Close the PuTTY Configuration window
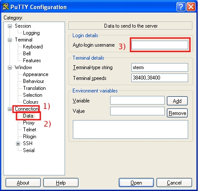The height and width of the screenshot is (191, 222). click(x=191, y=7)
